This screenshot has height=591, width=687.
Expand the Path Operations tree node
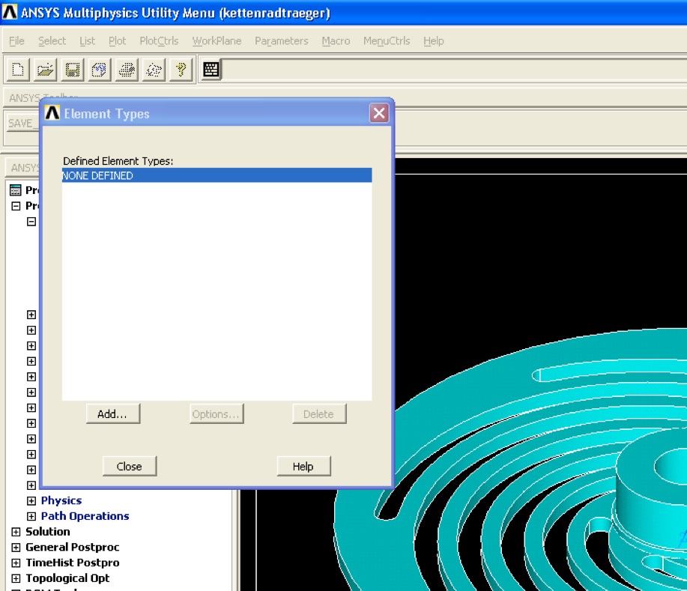pos(31,516)
